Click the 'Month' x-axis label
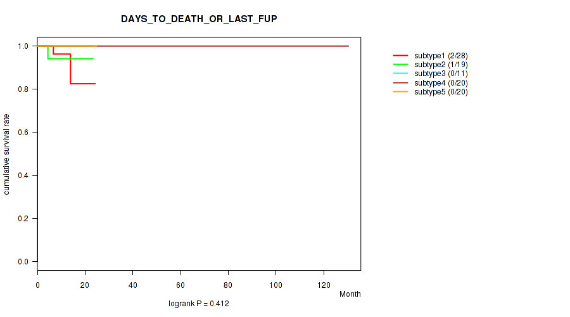570x317 pixels. 350,294
